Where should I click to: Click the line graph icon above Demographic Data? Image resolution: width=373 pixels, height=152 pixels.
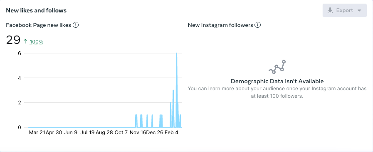tap(277, 67)
